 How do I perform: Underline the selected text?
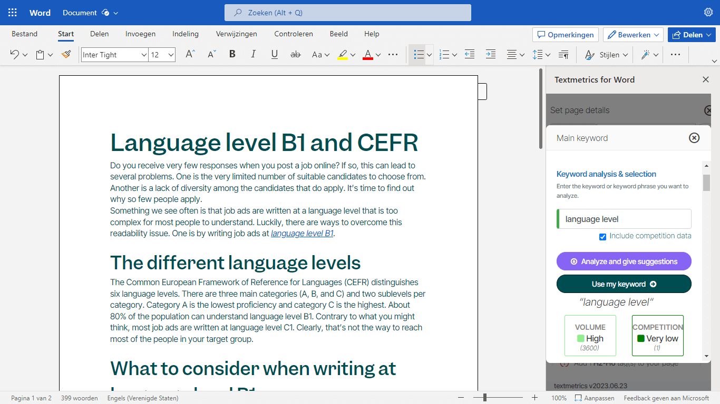coord(274,54)
